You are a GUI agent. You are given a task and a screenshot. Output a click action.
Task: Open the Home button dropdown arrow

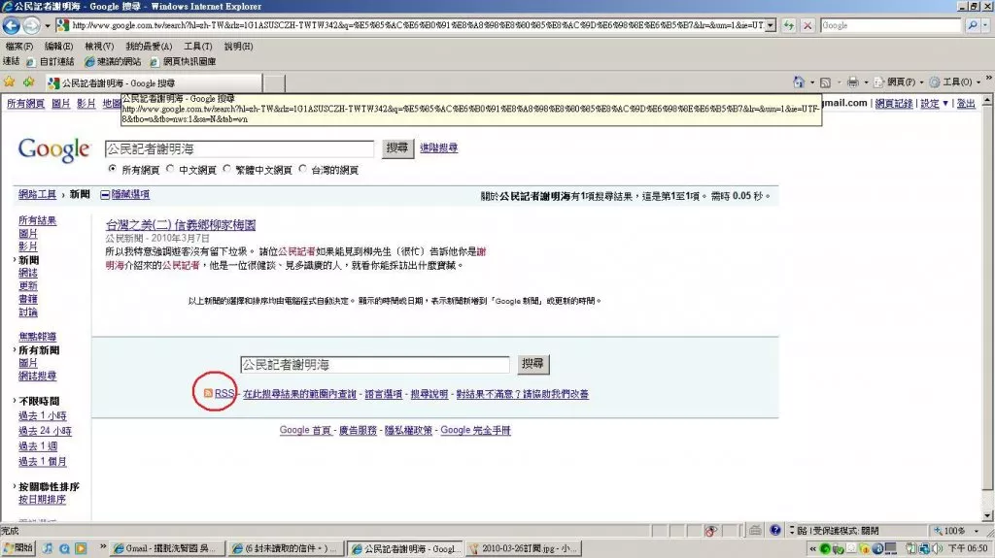tap(811, 82)
